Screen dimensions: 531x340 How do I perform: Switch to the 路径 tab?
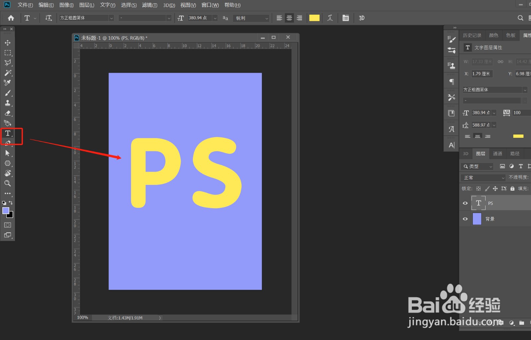click(x=515, y=153)
